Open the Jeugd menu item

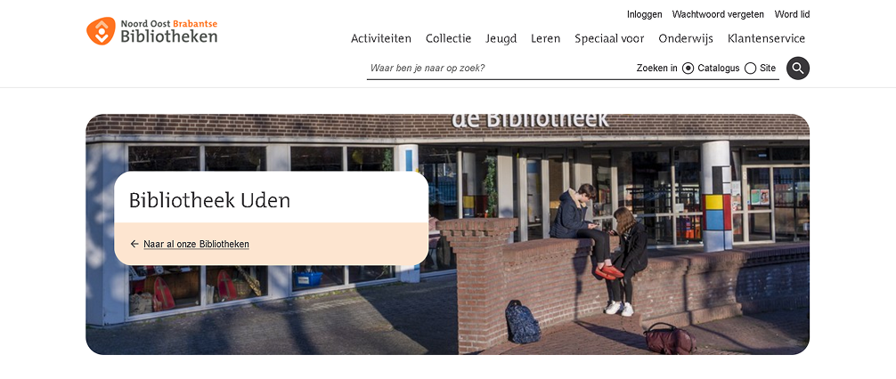501,39
